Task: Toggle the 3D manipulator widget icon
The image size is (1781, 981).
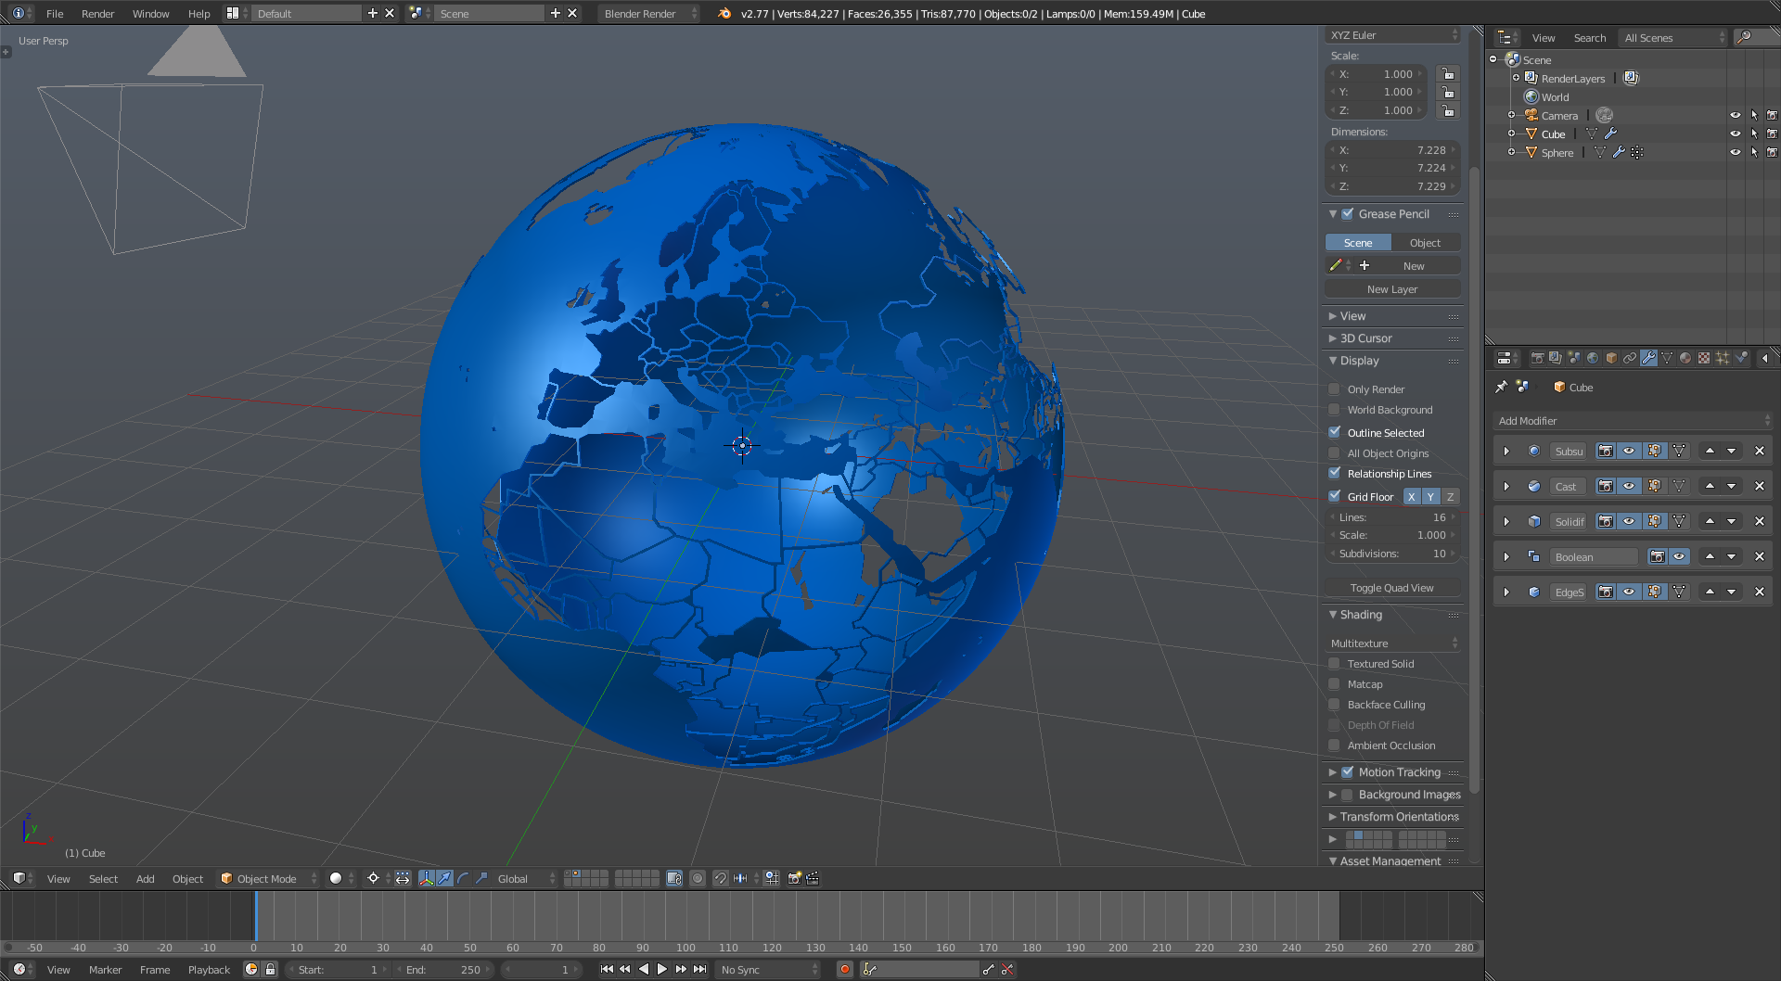Action: tap(427, 878)
